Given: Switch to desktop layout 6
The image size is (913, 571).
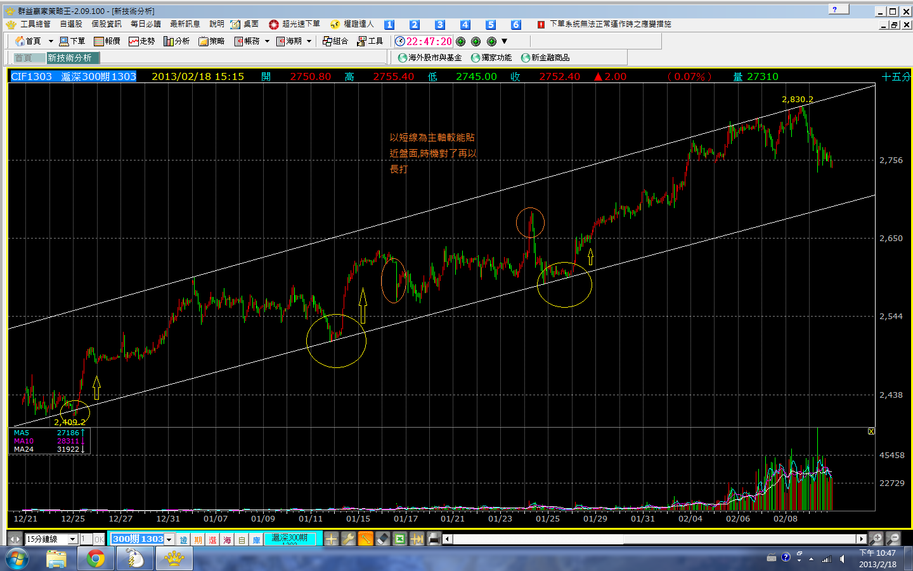Looking at the screenshot, I should [x=516, y=25].
